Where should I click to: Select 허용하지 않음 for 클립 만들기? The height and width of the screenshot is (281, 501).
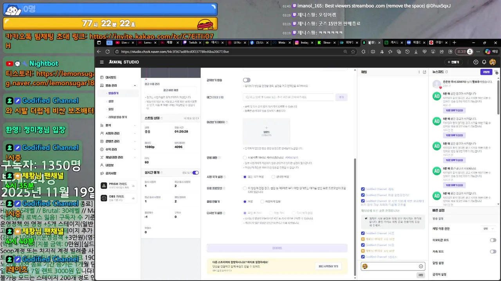262,202
